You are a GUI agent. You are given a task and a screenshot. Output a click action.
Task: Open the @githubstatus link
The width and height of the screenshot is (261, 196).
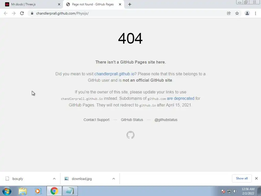pos(166,120)
